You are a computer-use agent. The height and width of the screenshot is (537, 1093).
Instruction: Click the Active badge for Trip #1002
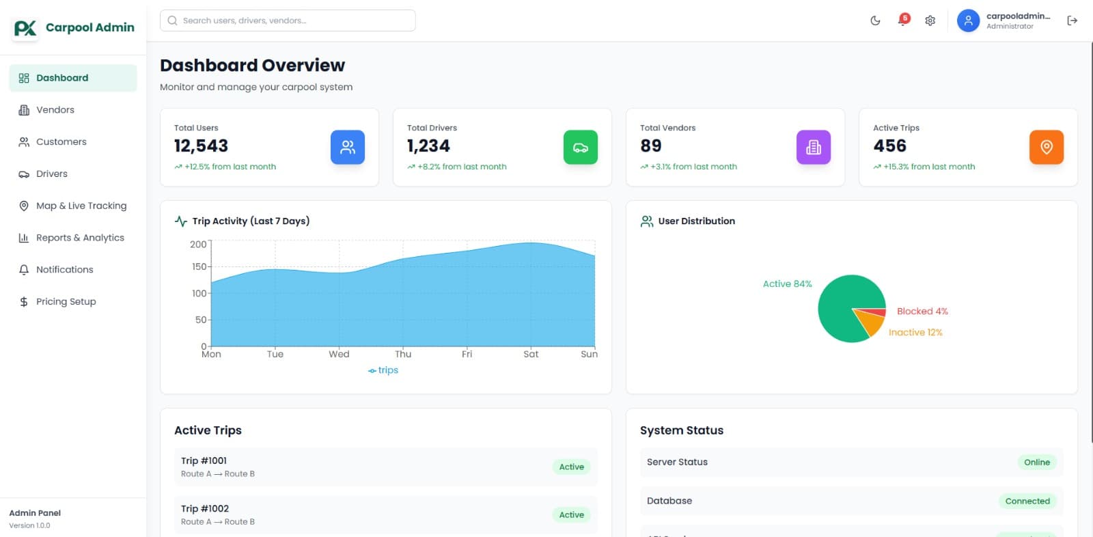572,515
